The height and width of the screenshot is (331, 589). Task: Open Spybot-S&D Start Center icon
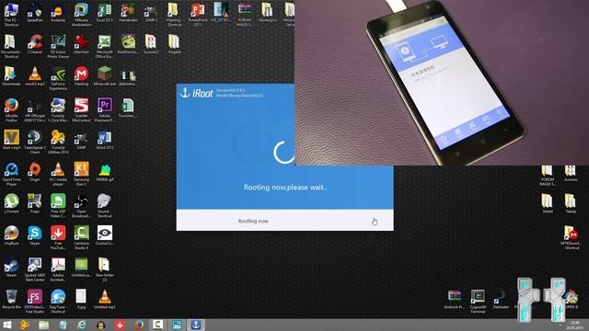point(35,269)
